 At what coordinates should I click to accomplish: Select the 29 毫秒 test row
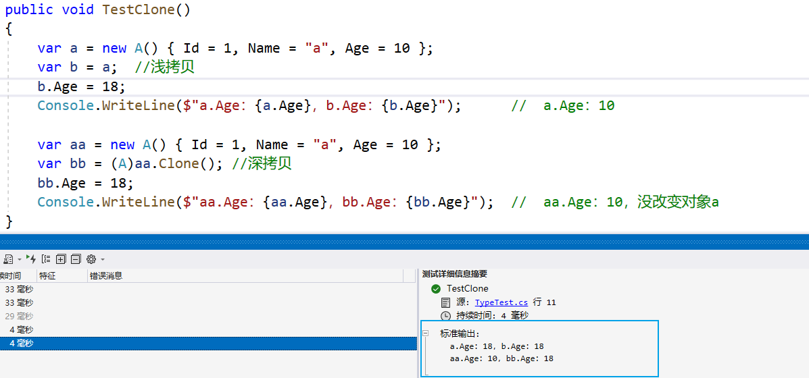(x=203, y=316)
